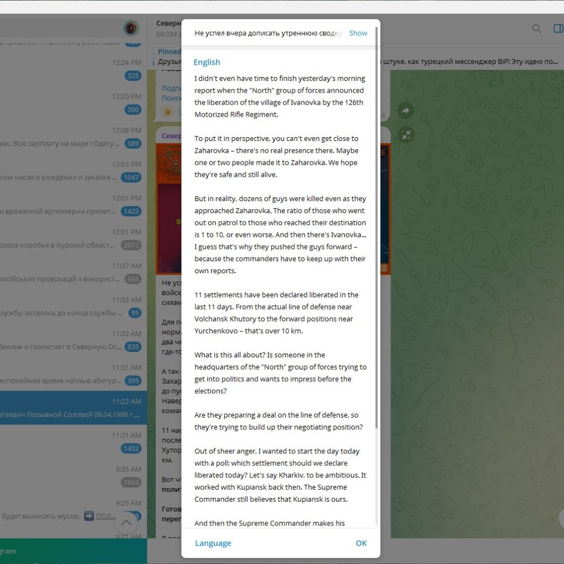Click the arrow emoji in мусор chat preview
Image resolution: width=564 pixels, height=564 pixels.
coord(89,516)
